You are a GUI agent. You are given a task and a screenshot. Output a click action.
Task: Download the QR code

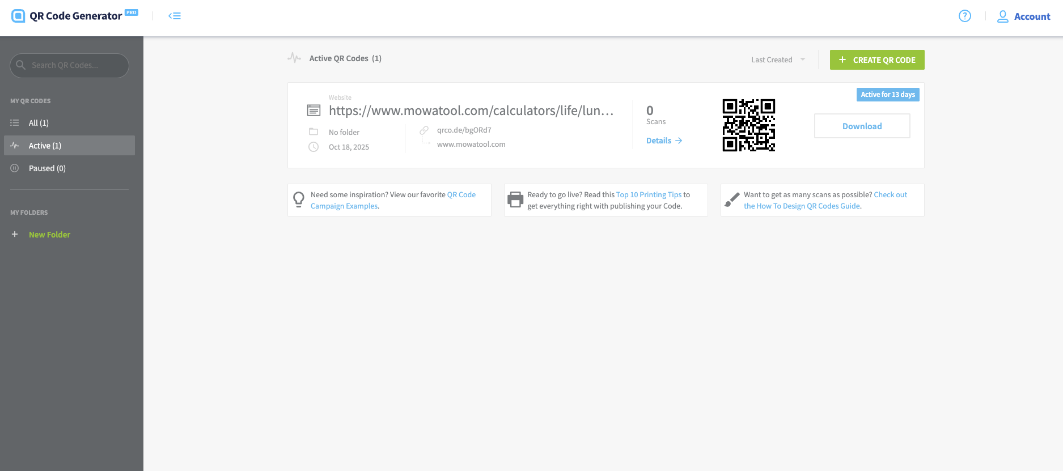pyautogui.click(x=862, y=126)
